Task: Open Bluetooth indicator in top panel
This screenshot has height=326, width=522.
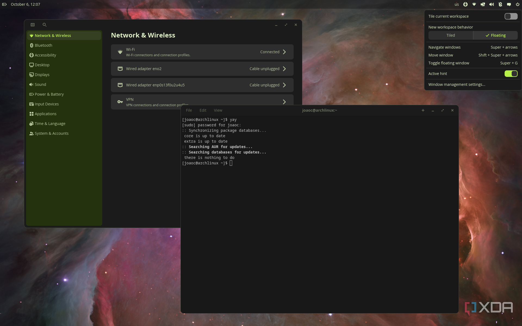Action: pyautogui.click(x=500, y=4)
